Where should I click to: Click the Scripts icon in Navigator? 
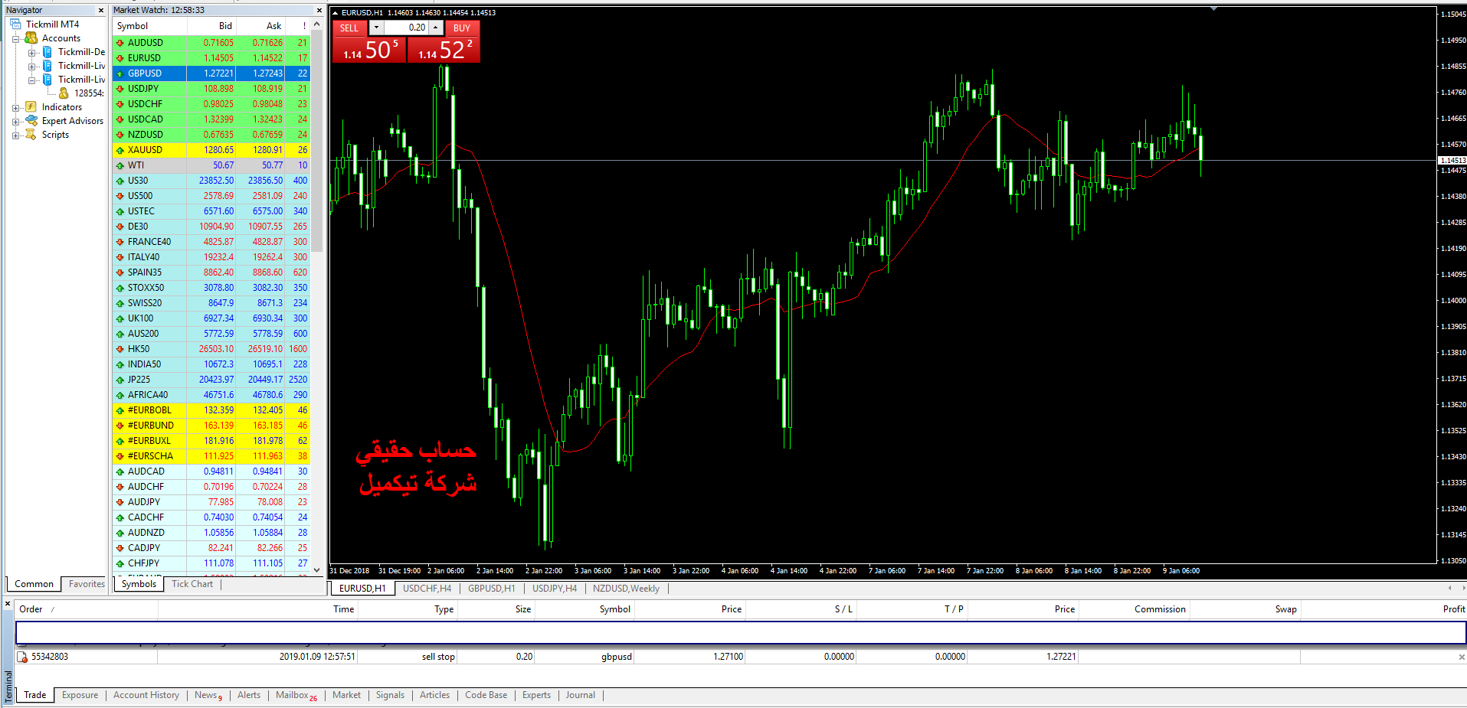(31, 135)
